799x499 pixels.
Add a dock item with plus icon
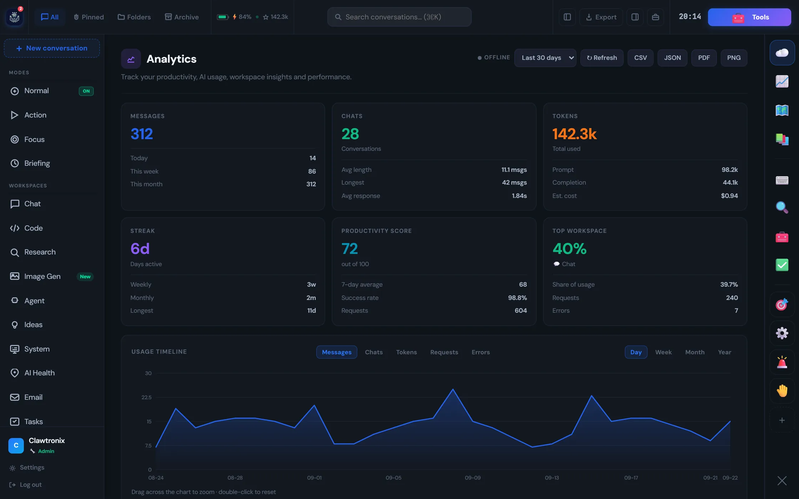pyautogui.click(x=782, y=420)
